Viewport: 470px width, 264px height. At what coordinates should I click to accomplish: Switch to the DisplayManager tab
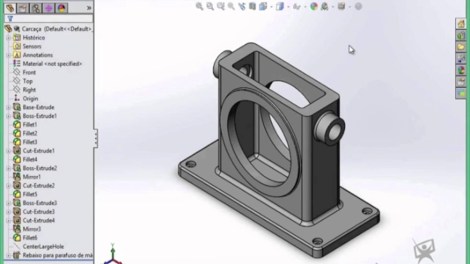tap(61, 8)
